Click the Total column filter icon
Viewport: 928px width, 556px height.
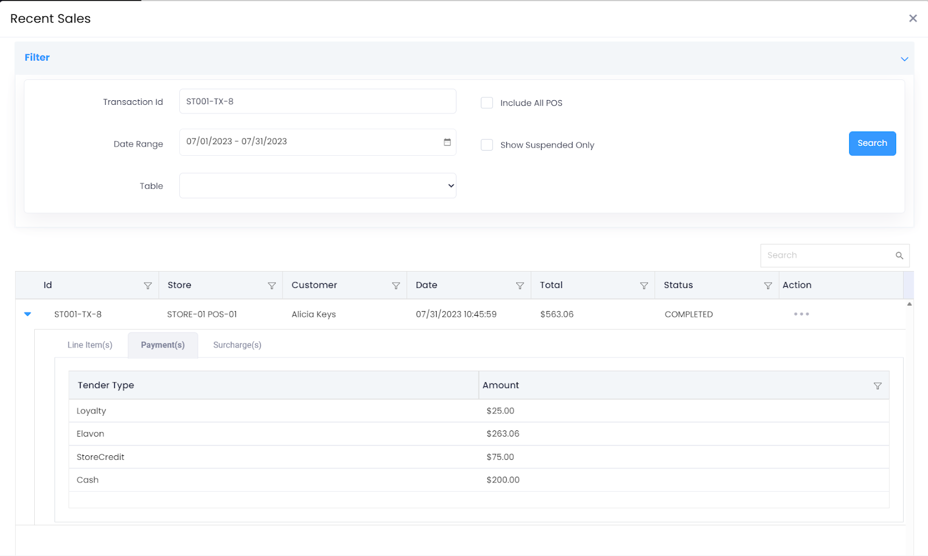644,286
